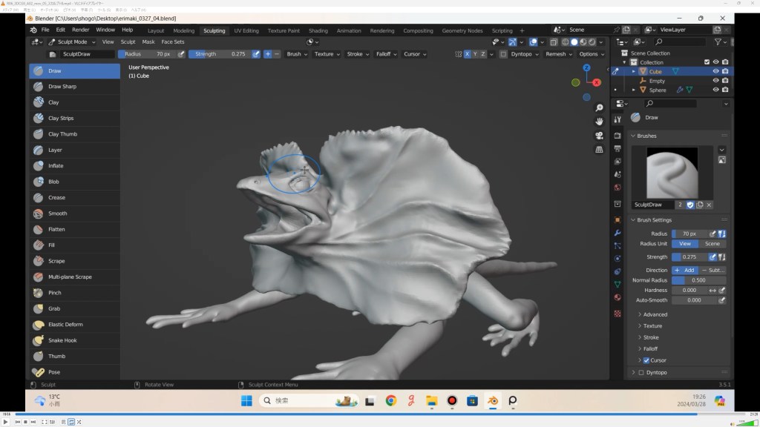
Task: Enable the Dyntopo checkbox in header
Action: 503,54
